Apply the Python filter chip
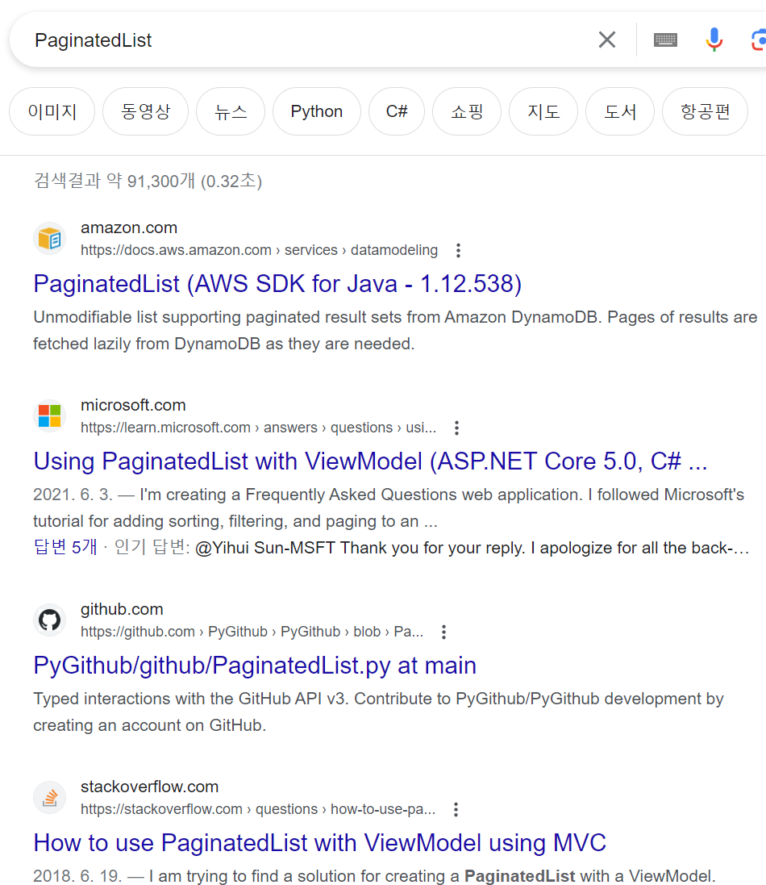This screenshot has width=766, height=885. (x=317, y=111)
